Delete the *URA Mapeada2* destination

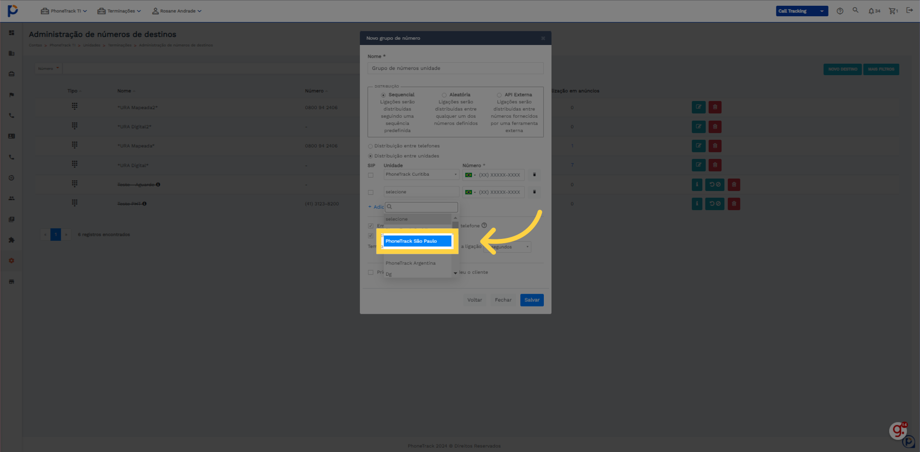[x=715, y=107]
